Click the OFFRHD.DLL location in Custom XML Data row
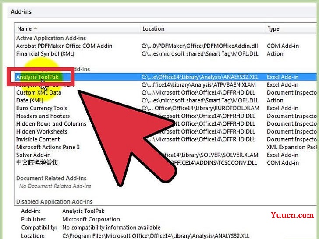 coord(198,93)
